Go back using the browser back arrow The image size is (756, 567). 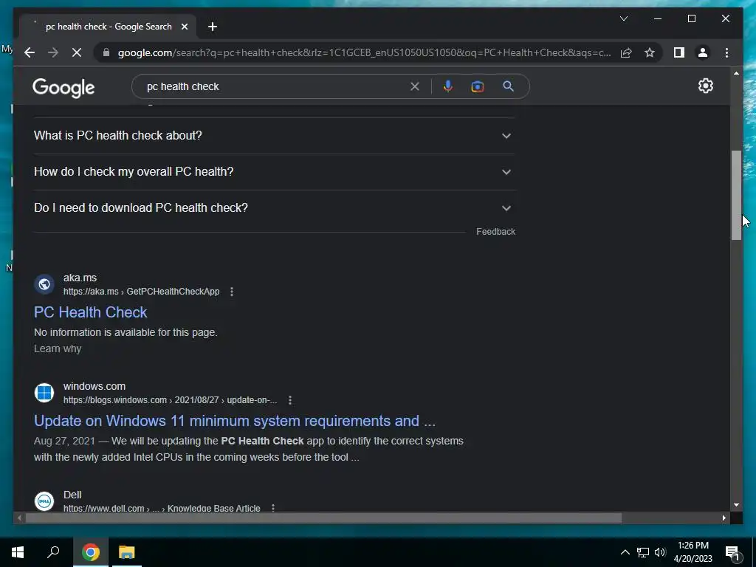(30, 52)
